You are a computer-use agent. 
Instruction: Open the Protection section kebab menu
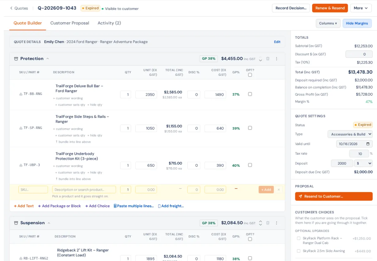(x=276, y=59)
